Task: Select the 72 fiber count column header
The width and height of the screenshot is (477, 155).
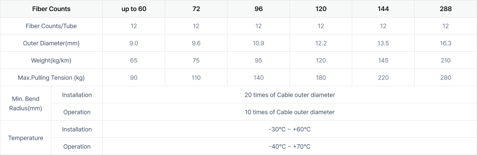Action: tap(196, 9)
